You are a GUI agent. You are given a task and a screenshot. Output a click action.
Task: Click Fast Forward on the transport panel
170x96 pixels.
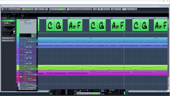(85, 93)
